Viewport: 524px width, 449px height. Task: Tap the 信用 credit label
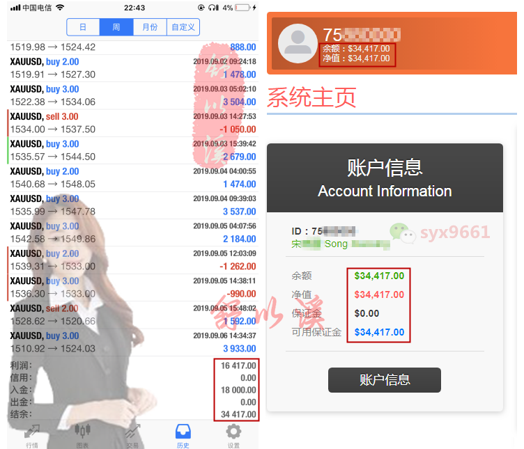(x=21, y=378)
